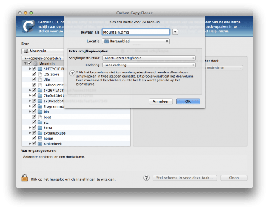Toggle the checkbox for the etc folder
This screenshot has height=210, width=269.
pyautogui.click(x=34, y=122)
